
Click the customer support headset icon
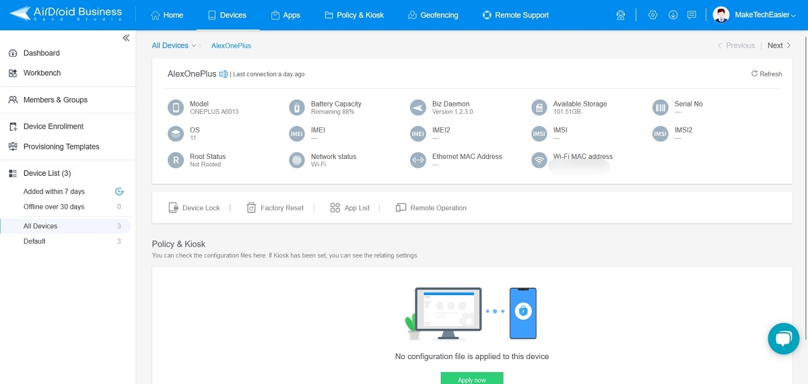click(x=621, y=15)
